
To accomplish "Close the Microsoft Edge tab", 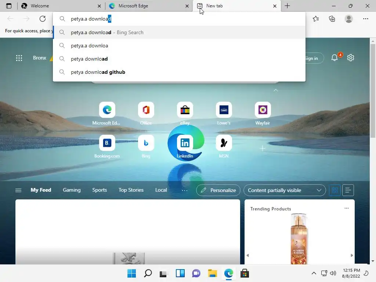I will pyautogui.click(x=187, y=6).
